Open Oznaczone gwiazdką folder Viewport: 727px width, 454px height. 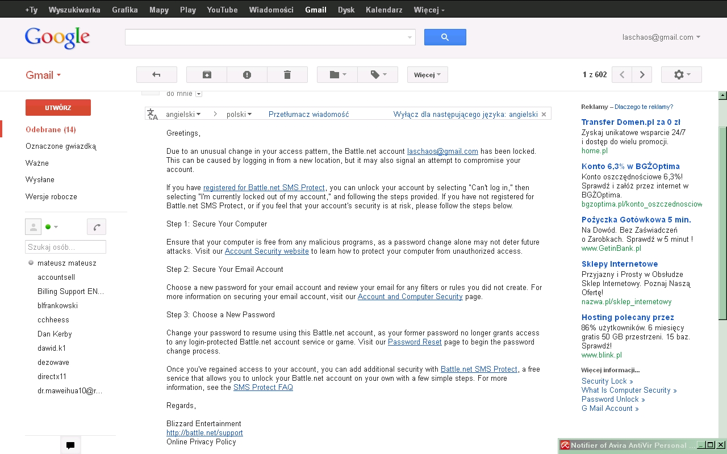click(61, 146)
